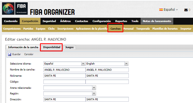Open the Español language menu in header
The height and width of the screenshot is (103, 193).
(168, 10)
